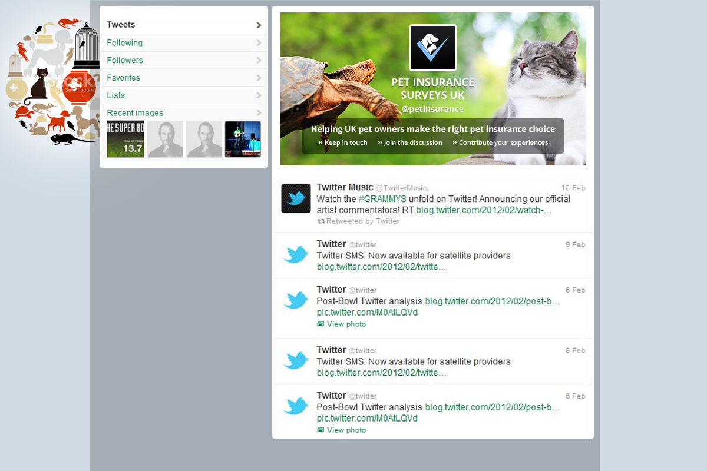Follow the Keep in touch link

(346, 142)
